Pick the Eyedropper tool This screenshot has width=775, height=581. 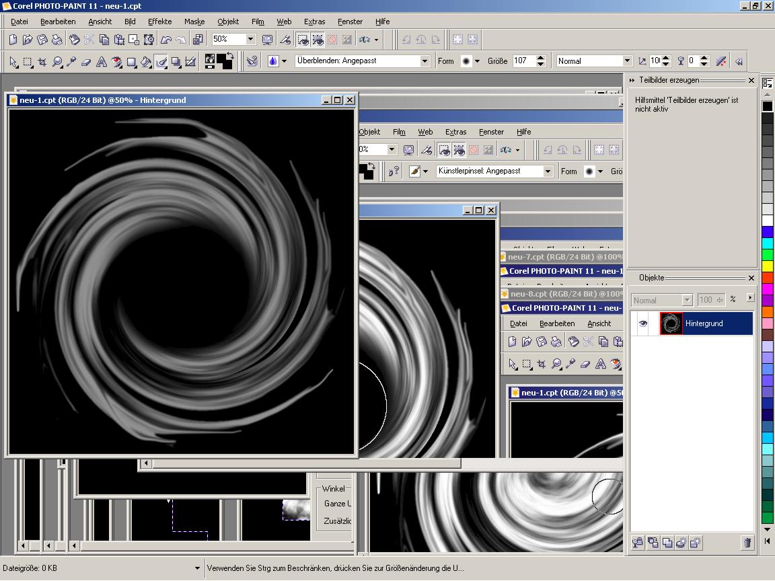pyautogui.click(x=72, y=62)
